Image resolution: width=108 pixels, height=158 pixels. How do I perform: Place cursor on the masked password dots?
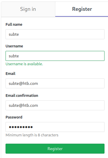point(21,127)
